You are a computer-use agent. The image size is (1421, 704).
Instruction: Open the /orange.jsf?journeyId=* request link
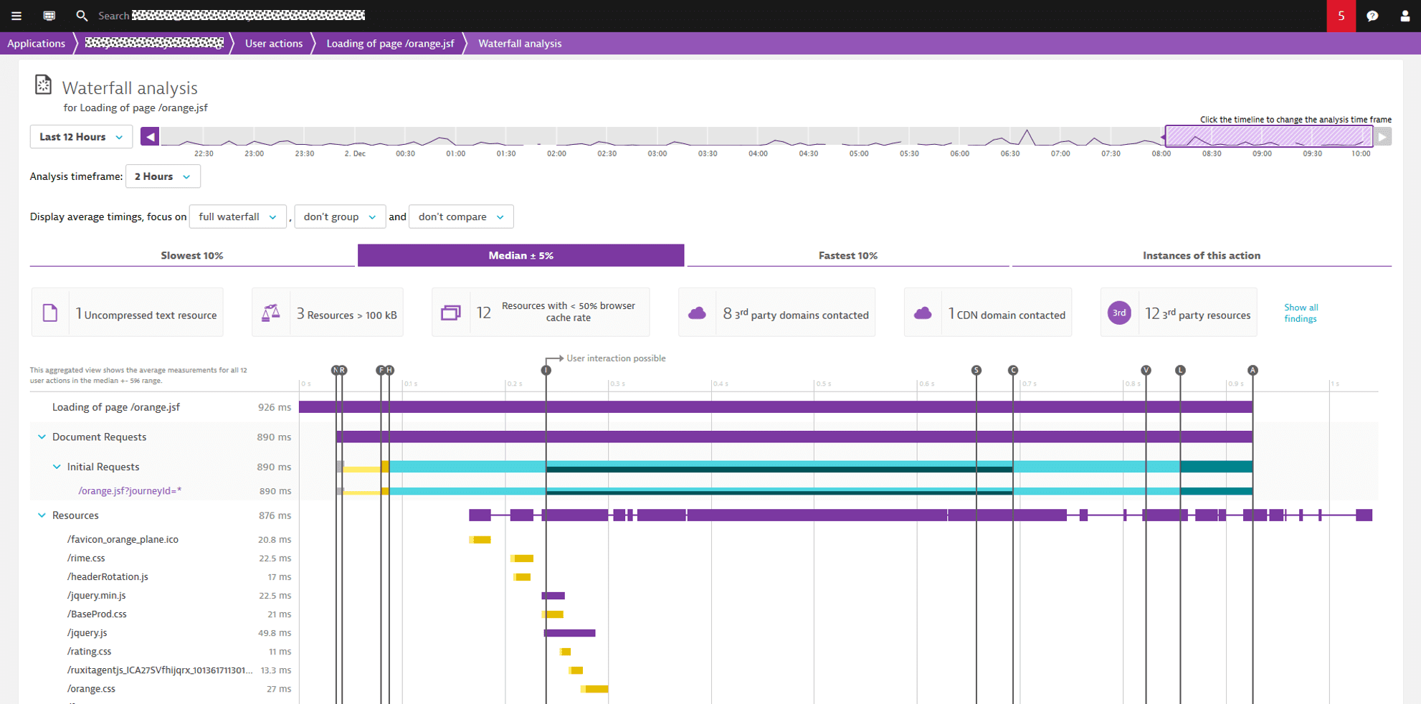[130, 491]
